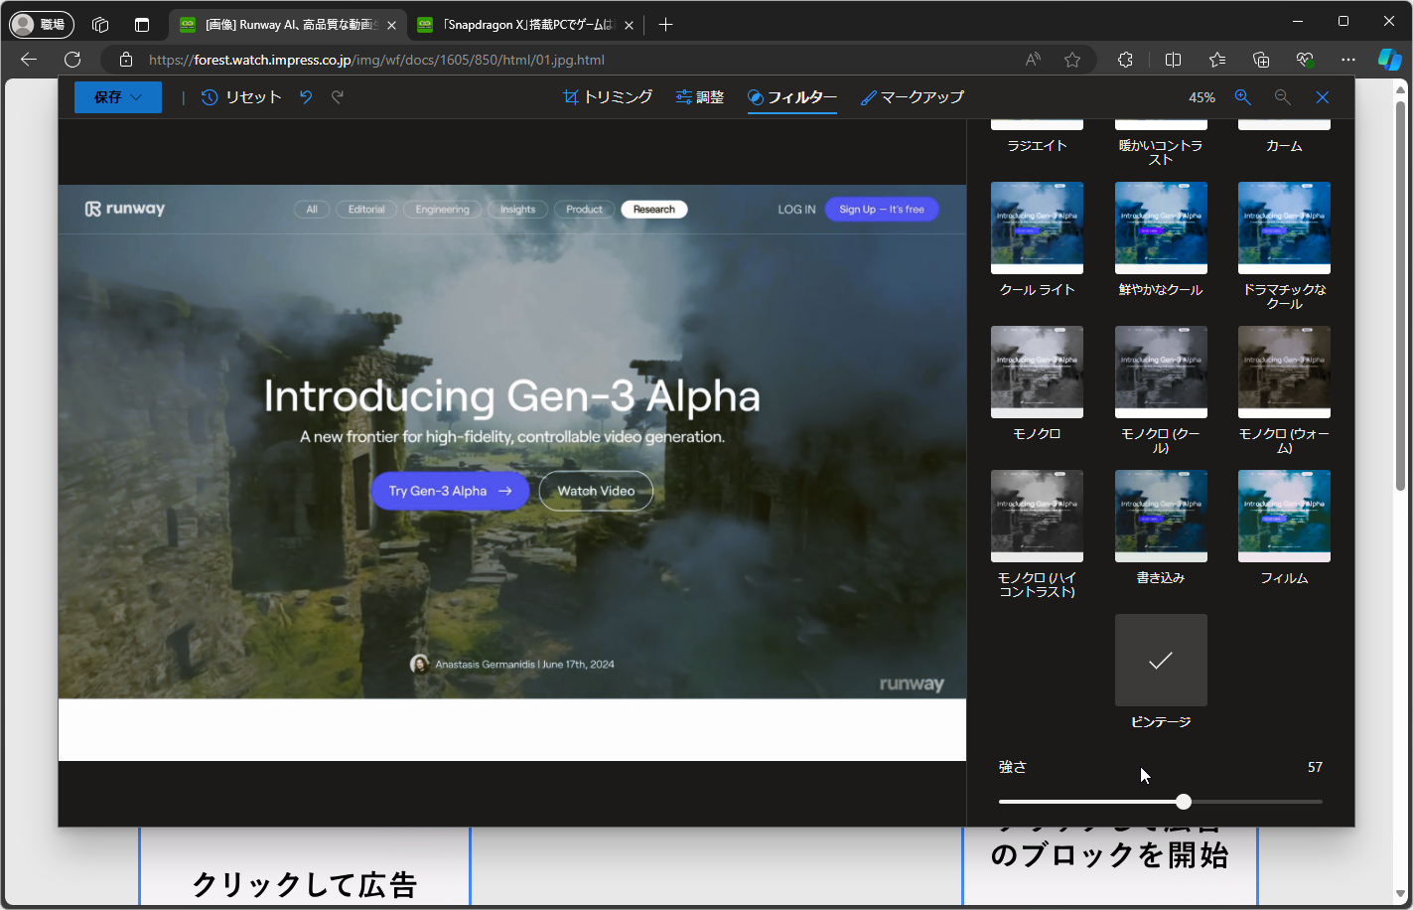Click the リセット button
The image size is (1413, 910).
click(241, 97)
